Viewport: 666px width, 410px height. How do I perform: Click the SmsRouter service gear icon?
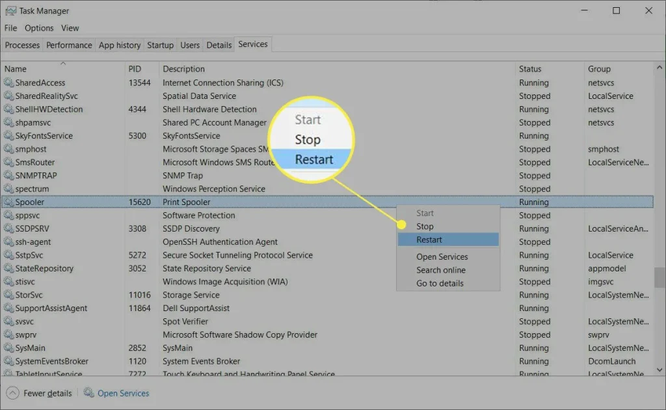[x=8, y=162]
